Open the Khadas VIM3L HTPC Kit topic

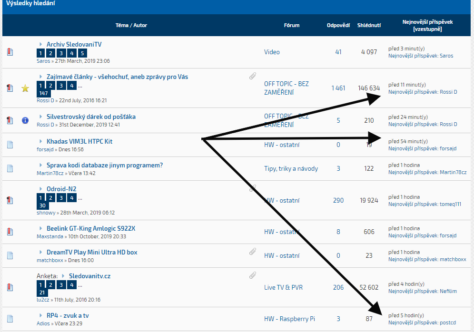click(x=79, y=141)
